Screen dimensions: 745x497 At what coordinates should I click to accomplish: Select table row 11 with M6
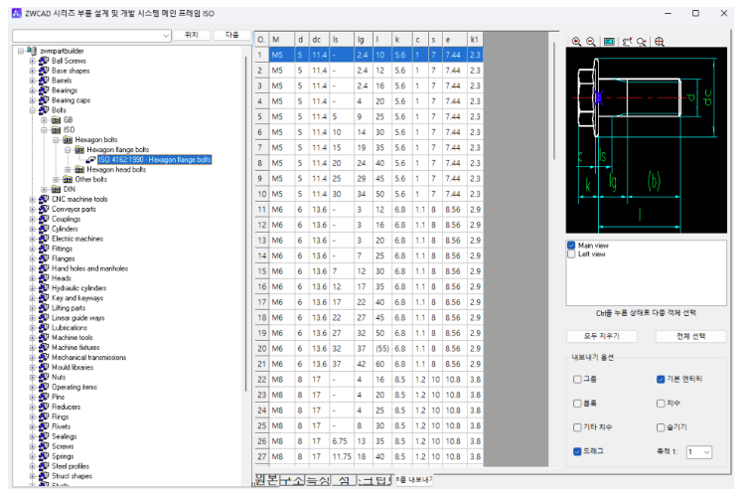pos(370,210)
